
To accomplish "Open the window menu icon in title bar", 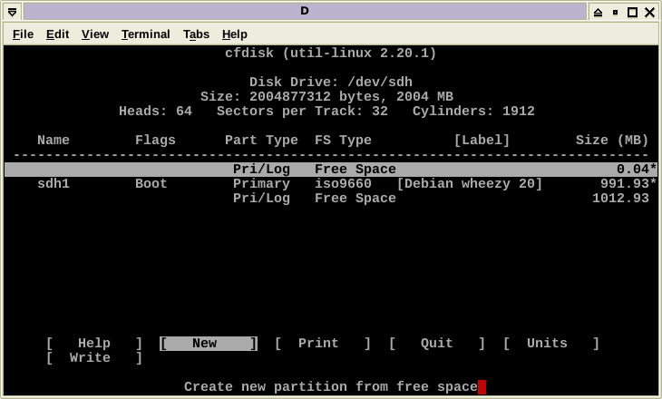I will [x=12, y=12].
